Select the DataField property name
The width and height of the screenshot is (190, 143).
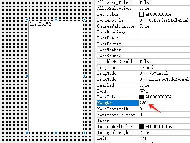point(108,38)
